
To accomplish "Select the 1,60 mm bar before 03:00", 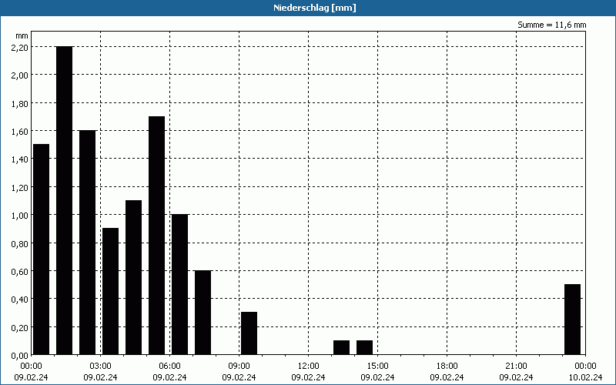I will tap(87, 243).
